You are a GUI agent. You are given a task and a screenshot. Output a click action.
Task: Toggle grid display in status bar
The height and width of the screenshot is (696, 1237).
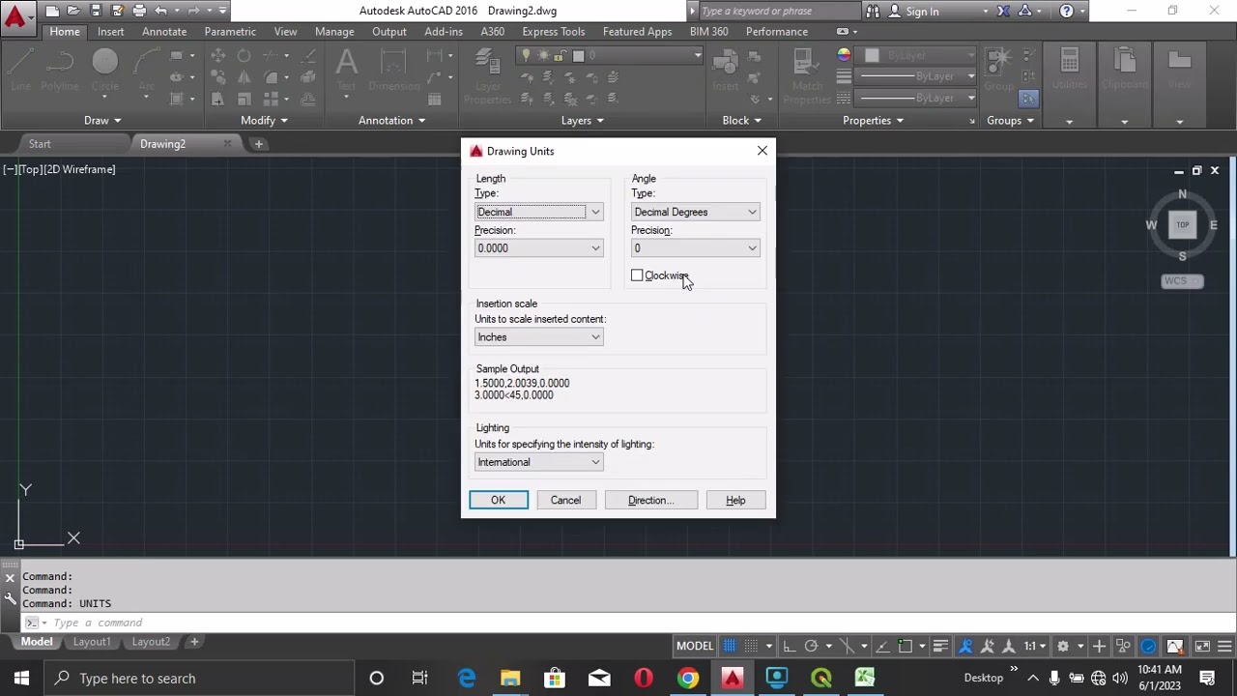tap(731, 646)
